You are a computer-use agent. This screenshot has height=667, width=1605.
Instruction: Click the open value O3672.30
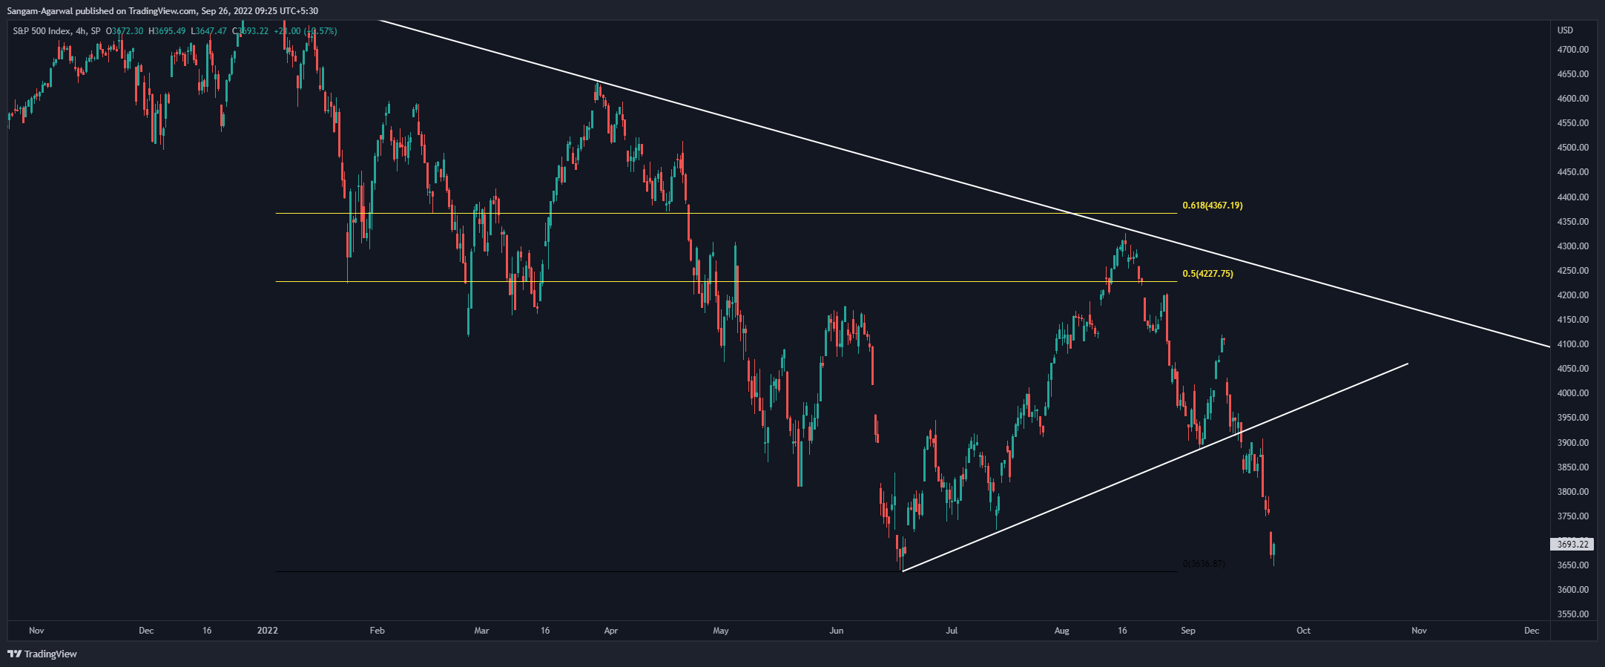coord(125,31)
